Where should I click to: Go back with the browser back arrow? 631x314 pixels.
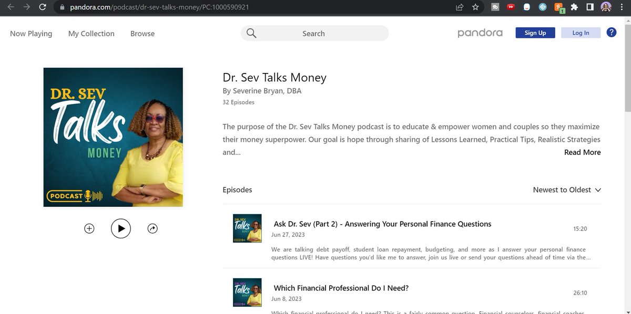pos(11,7)
